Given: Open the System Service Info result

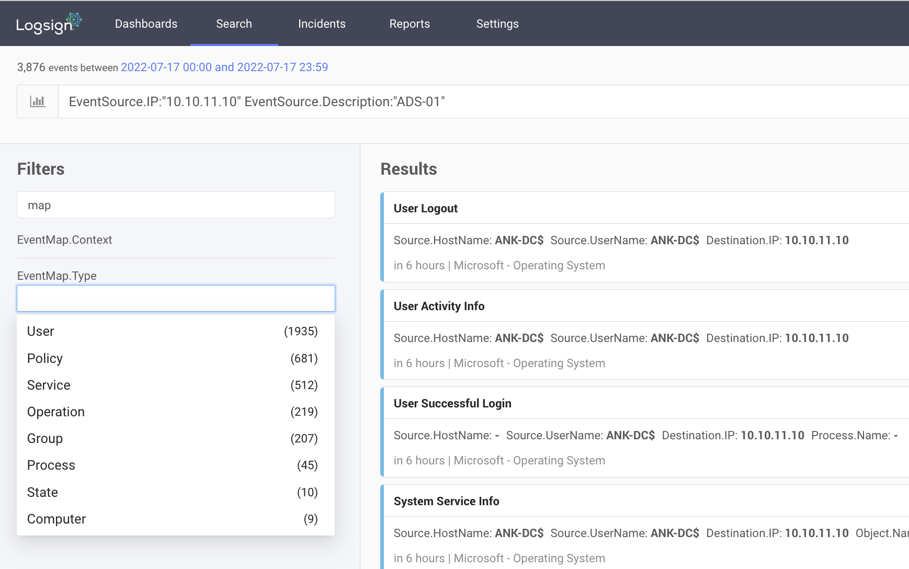Looking at the screenshot, I should coord(446,501).
